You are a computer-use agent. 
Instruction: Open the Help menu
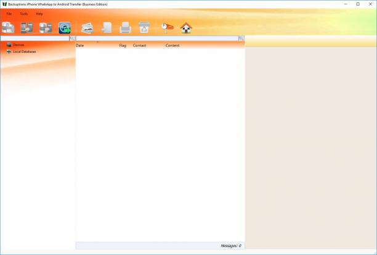[x=39, y=14]
